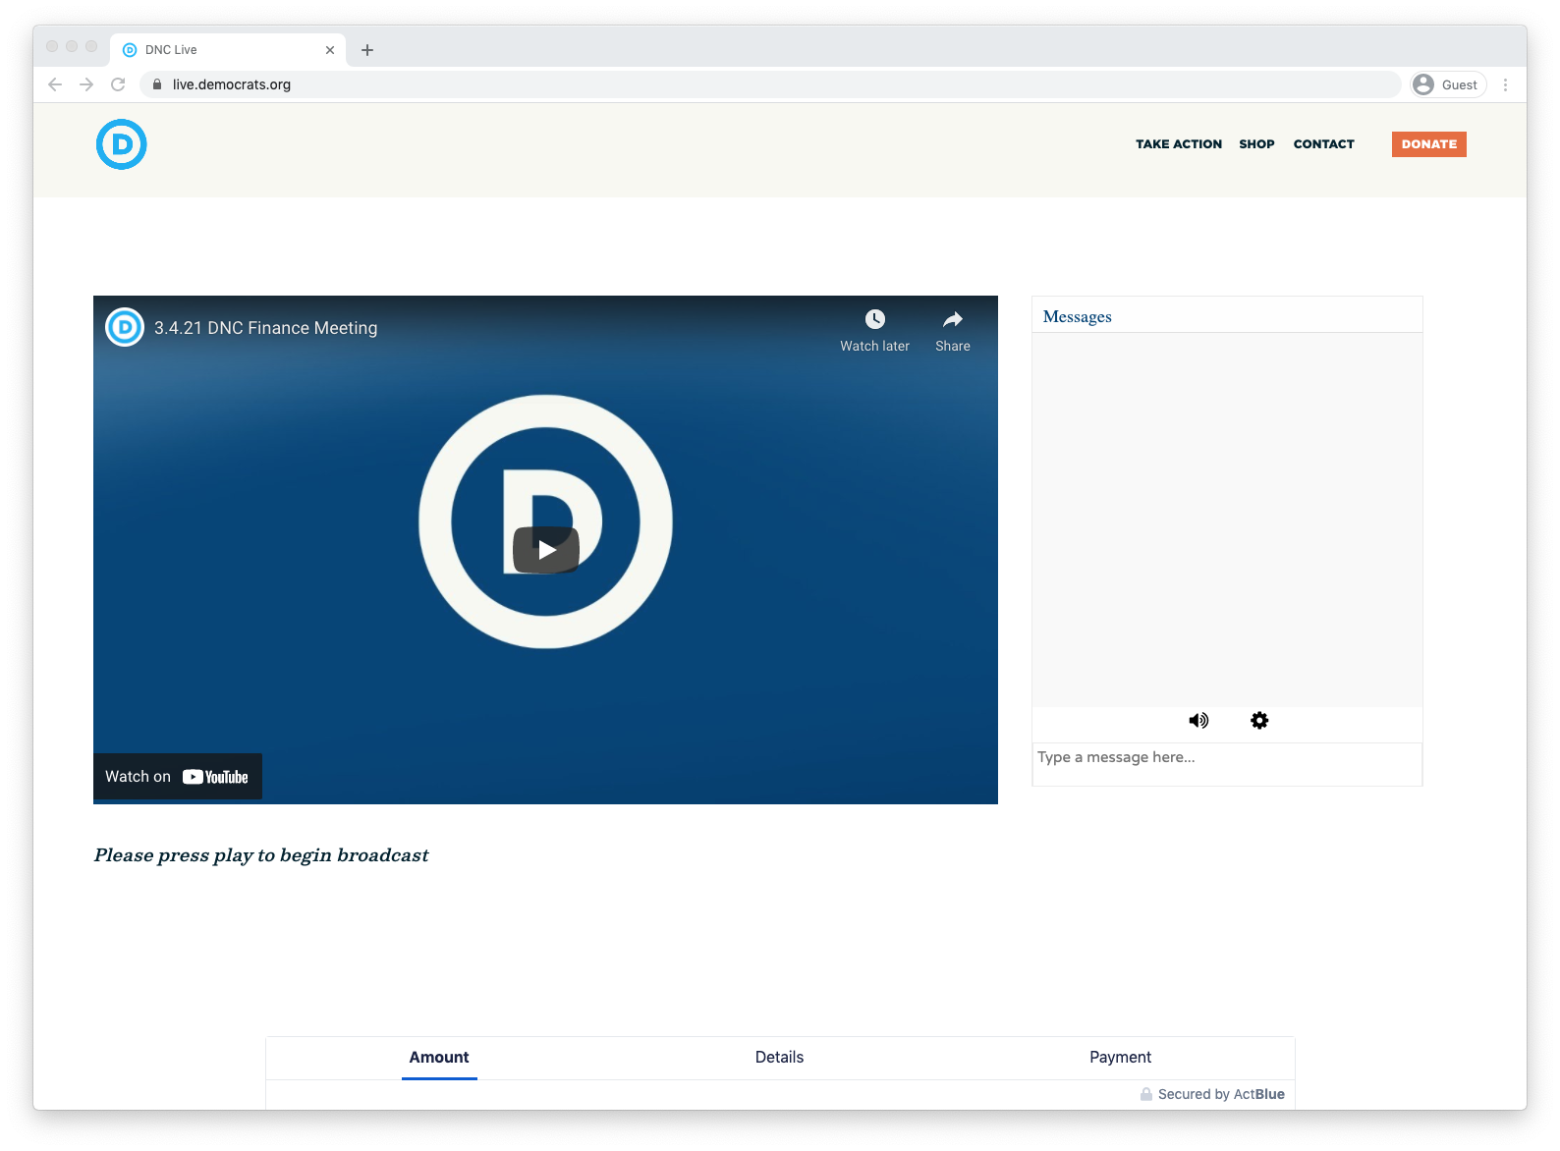Viewport: 1560px width, 1151px height.
Task: Go to the Shop page
Action: click(x=1256, y=144)
